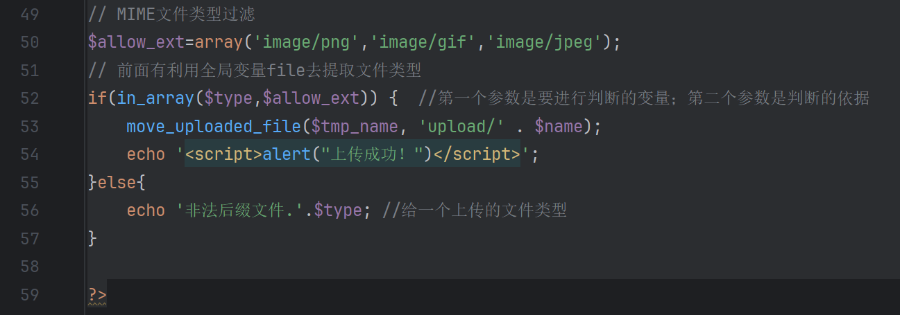Viewport: 900px width, 315px height.
Task: Click the closing PHP tag ?>
Action: pos(97,296)
